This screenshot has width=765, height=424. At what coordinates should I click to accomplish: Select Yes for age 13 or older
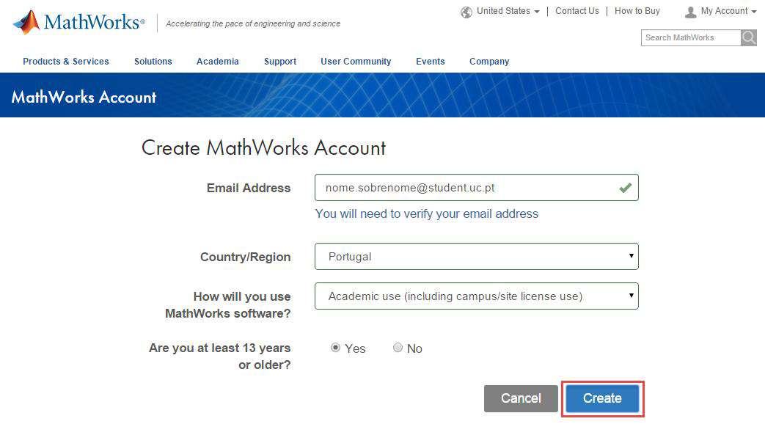[335, 348]
